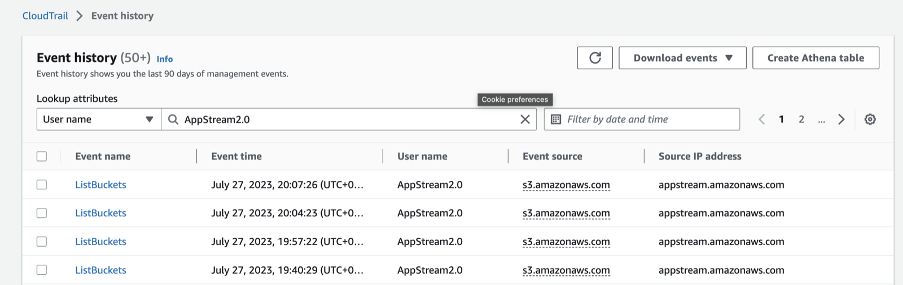Click the Source IP address column header
Image resolution: width=903 pixels, height=285 pixels.
click(x=700, y=157)
